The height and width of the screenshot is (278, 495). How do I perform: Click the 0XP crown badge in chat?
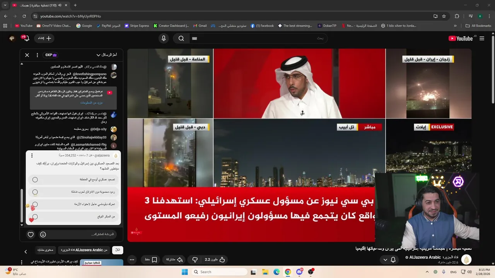pyautogui.click(x=50, y=55)
